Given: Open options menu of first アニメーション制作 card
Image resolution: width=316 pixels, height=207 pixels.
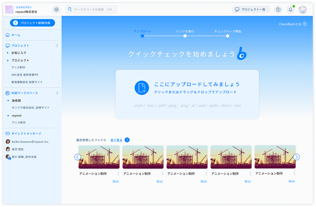Looking at the screenshot, I should point(118,173).
